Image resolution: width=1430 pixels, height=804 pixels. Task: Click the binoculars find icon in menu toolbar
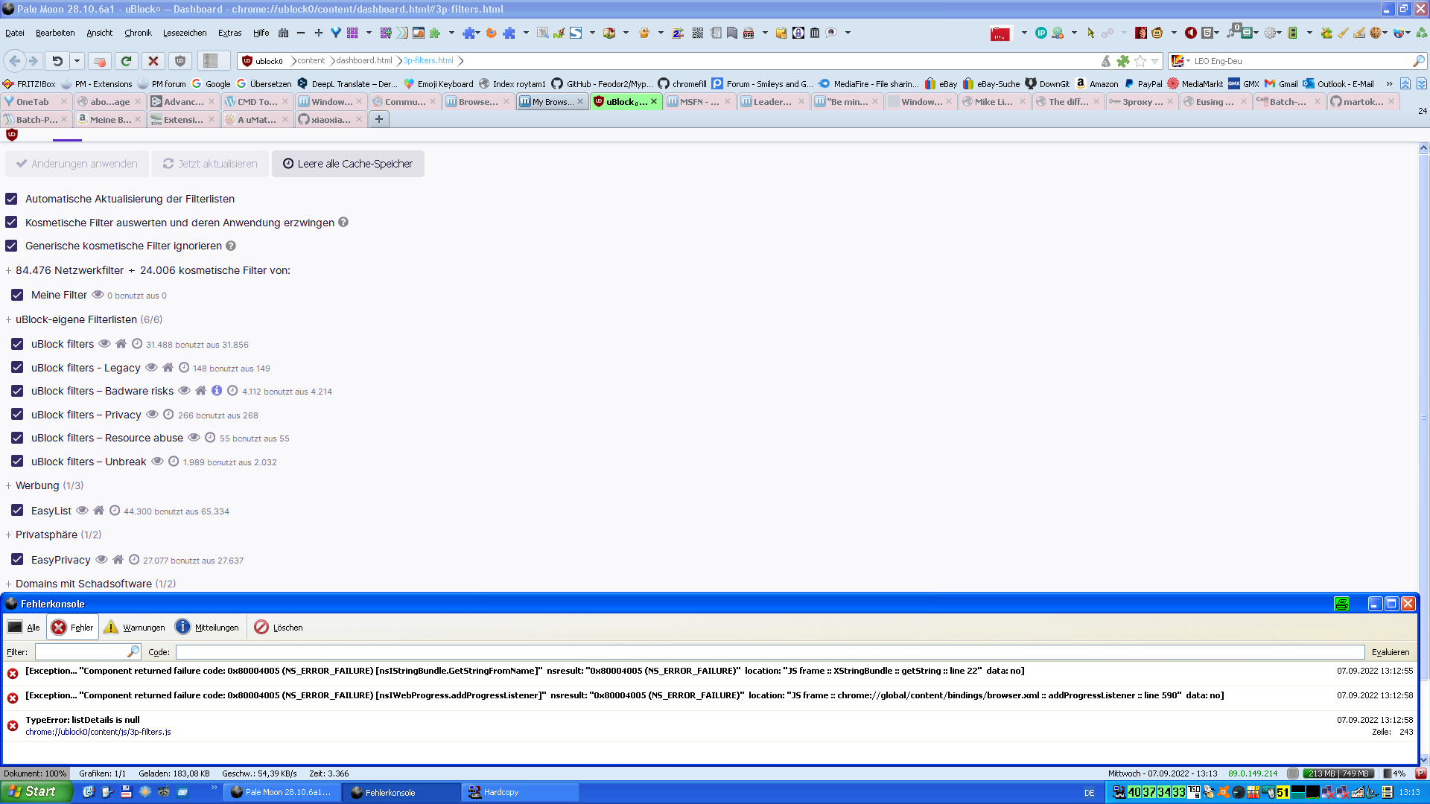point(284,33)
